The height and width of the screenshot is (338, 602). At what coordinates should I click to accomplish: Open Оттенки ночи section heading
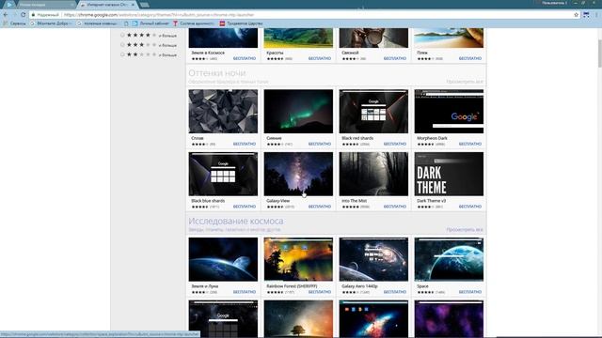pyautogui.click(x=217, y=73)
